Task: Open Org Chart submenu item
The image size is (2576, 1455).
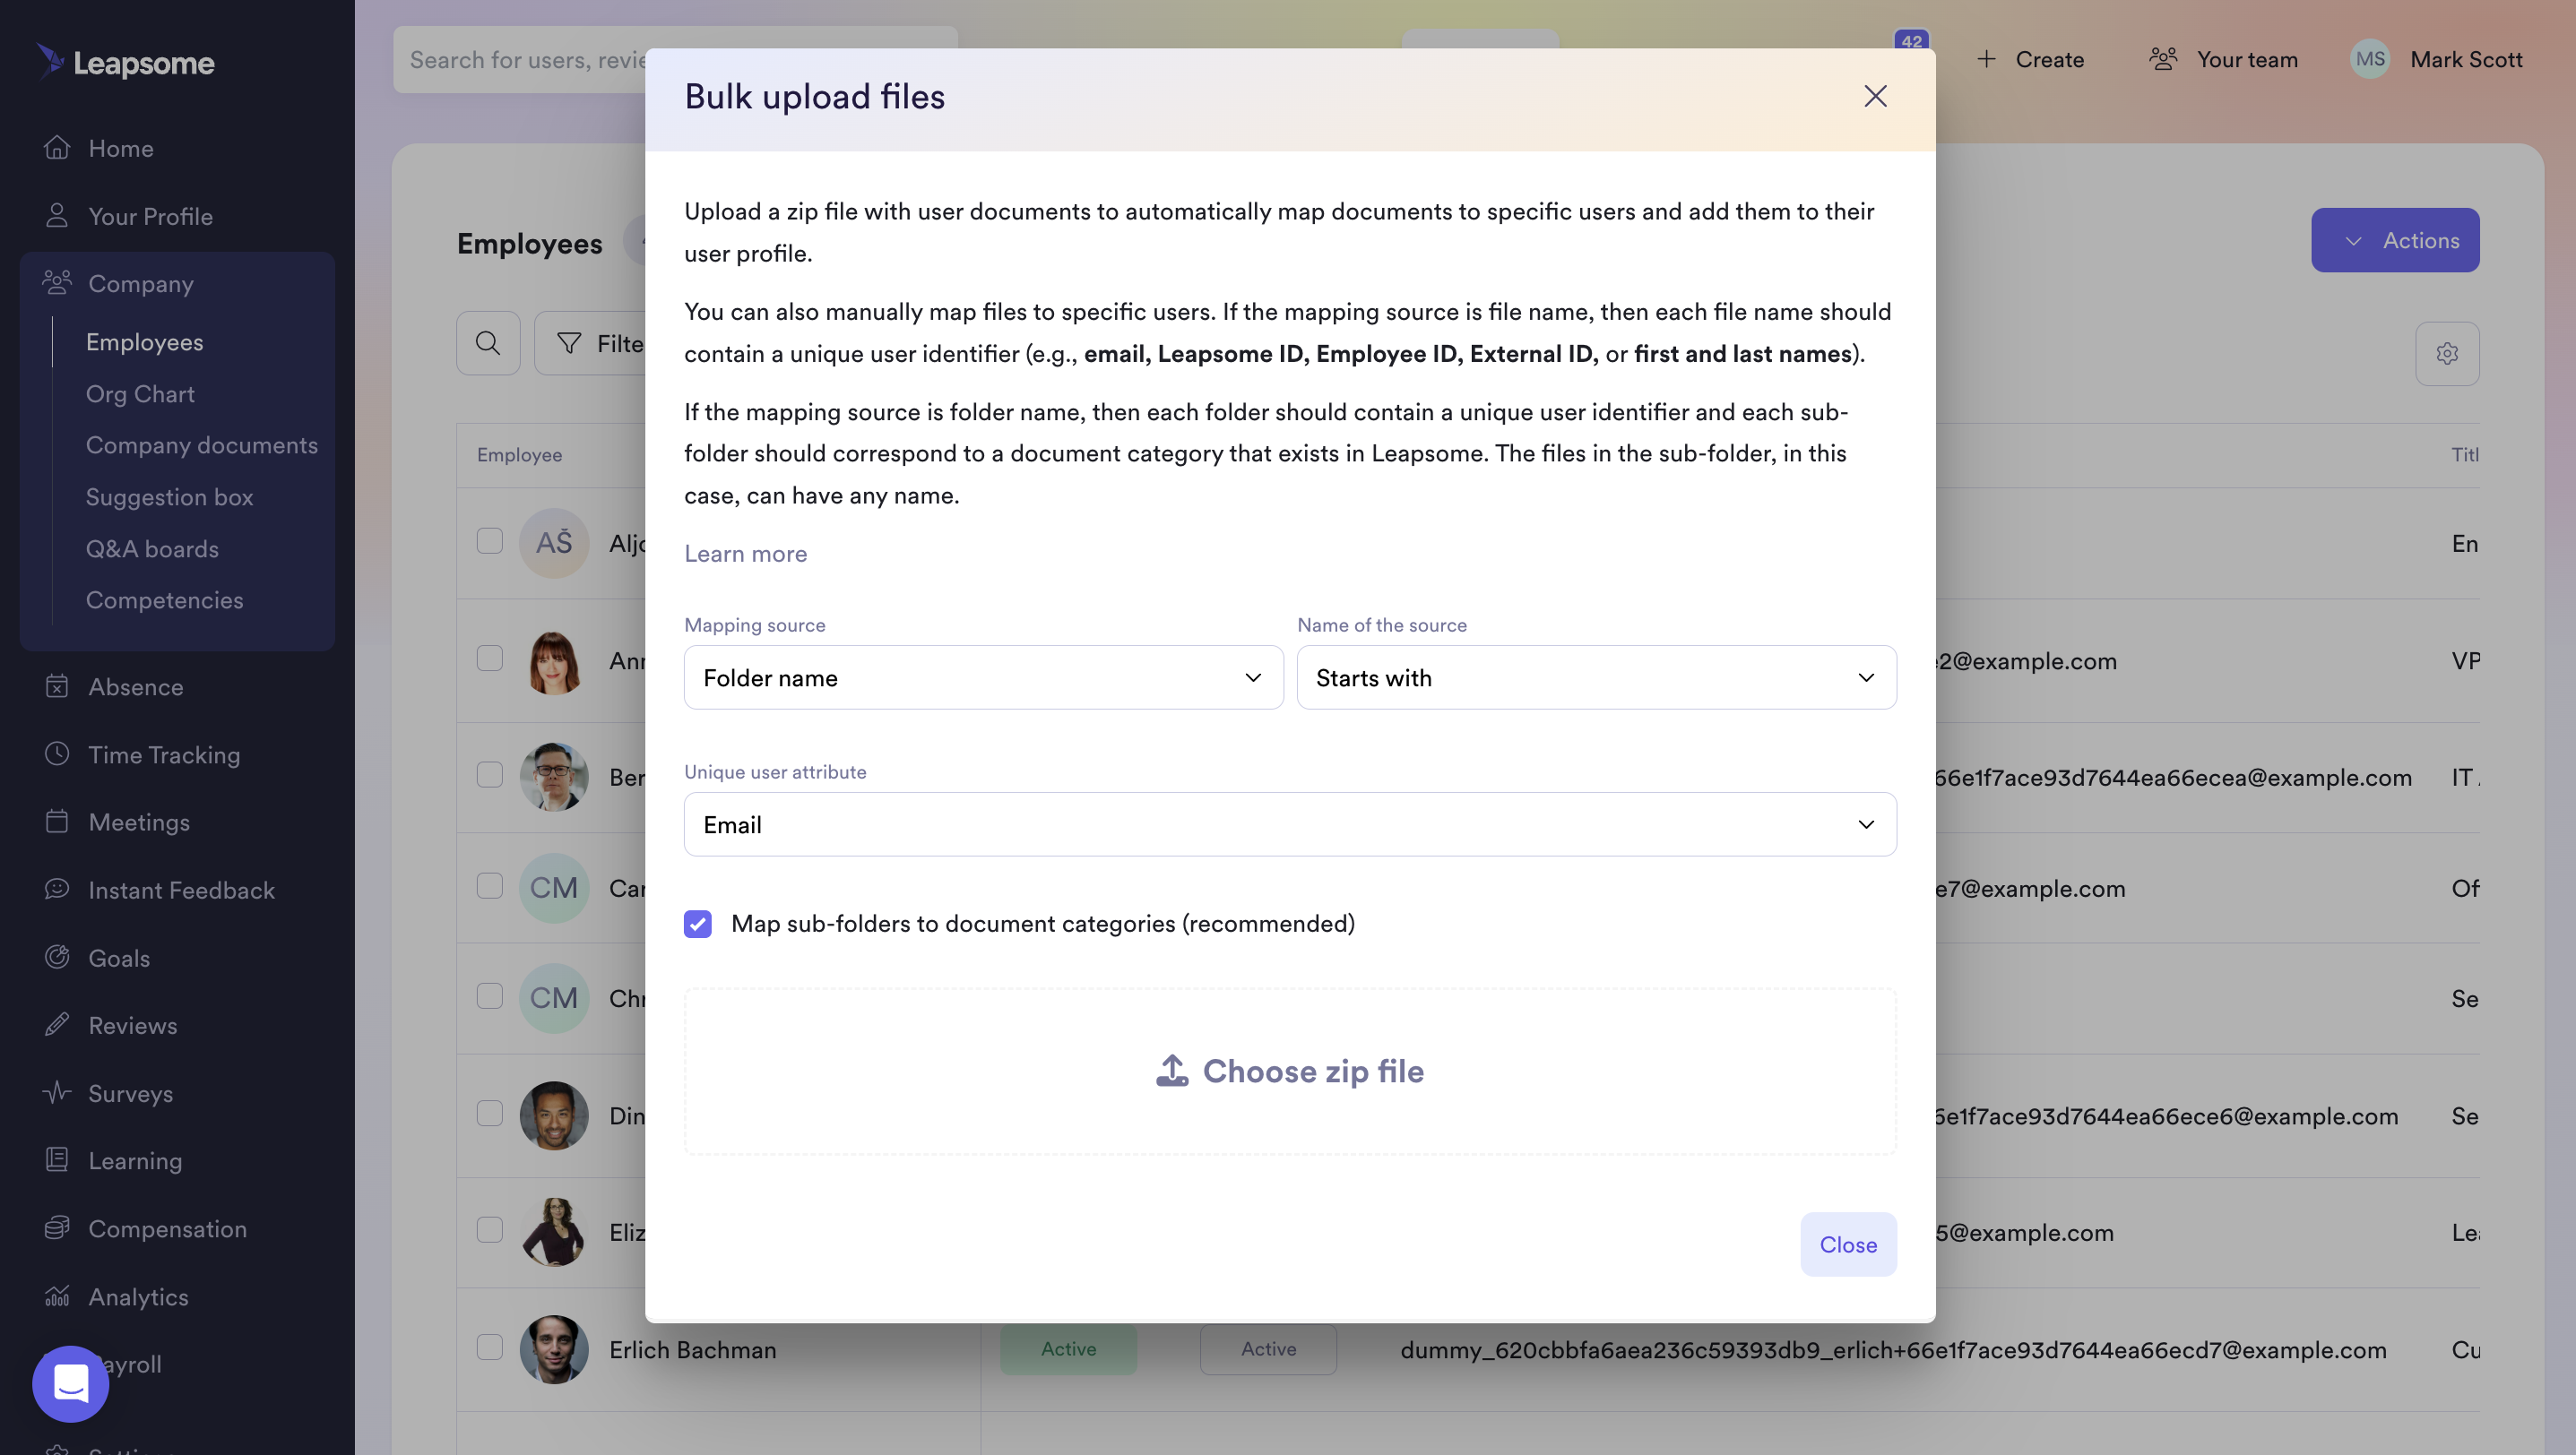Action: [140, 393]
